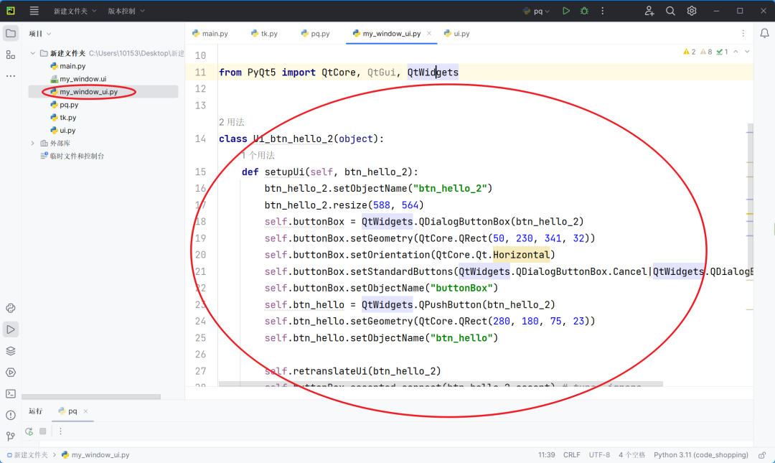Open 项目 view selector dropdown
Viewport: 775px width, 463px height.
point(40,34)
